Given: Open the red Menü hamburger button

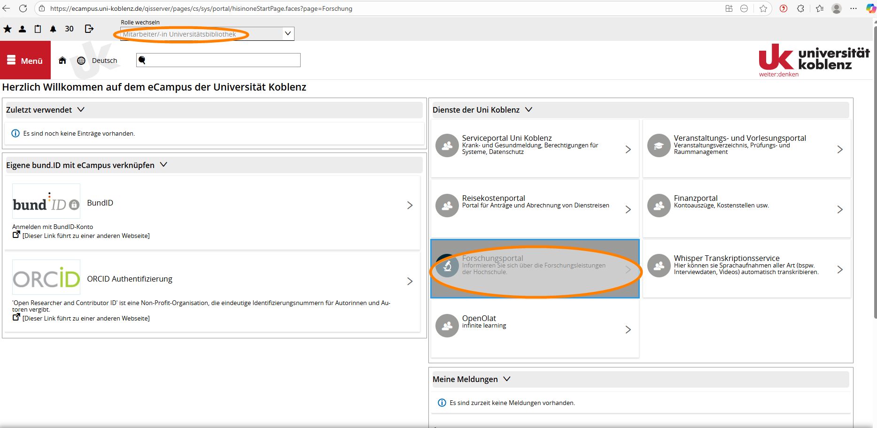Looking at the screenshot, I should (x=25, y=61).
